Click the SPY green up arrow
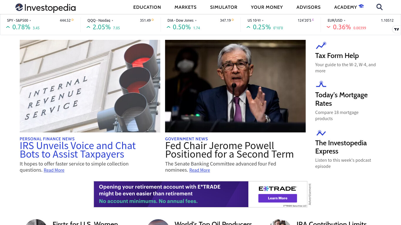Image resolution: width=401 pixels, height=225 pixels. coord(8,27)
